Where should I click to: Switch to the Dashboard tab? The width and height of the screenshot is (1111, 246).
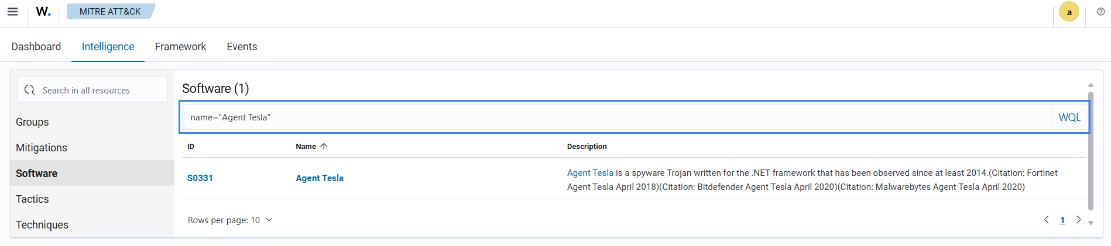click(x=36, y=47)
